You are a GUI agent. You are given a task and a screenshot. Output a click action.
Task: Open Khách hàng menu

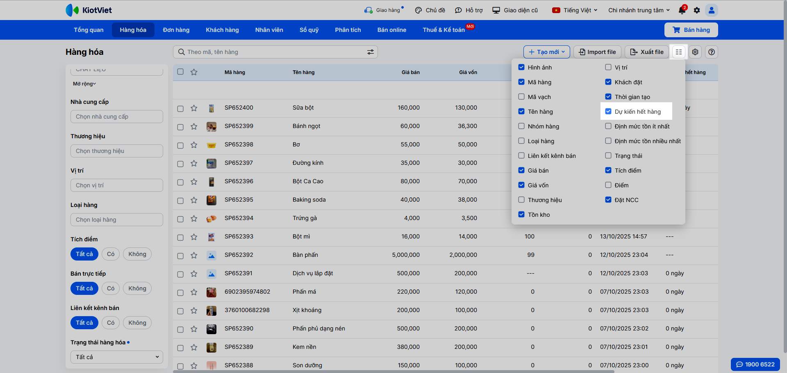click(222, 30)
